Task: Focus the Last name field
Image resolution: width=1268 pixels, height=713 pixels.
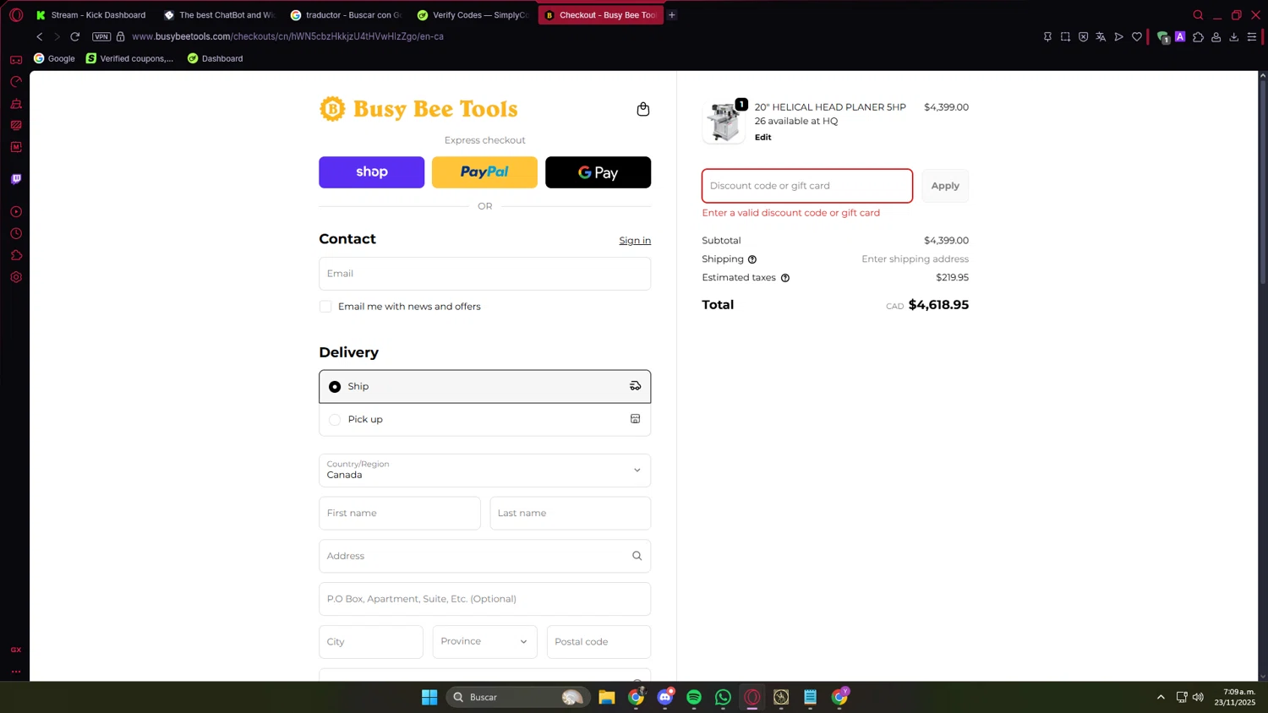Action: (x=571, y=513)
